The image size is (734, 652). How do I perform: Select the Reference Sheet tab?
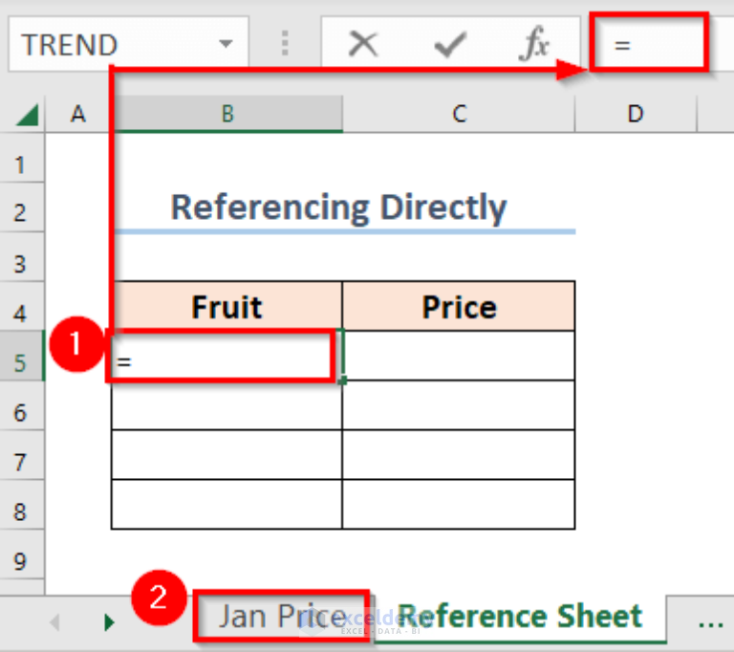pos(520,616)
